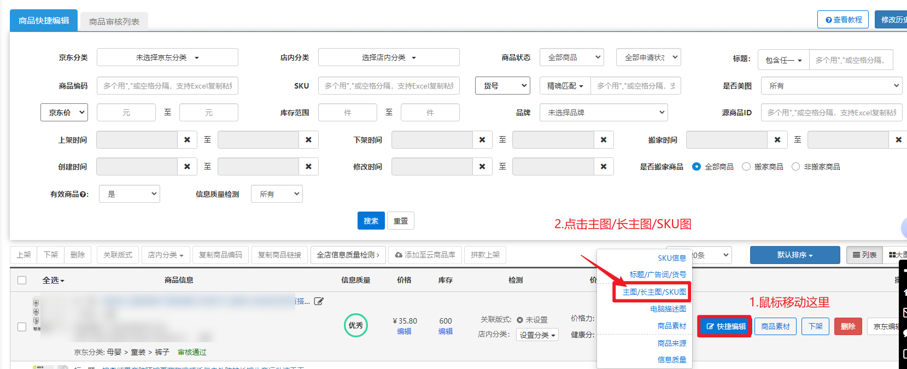Screen dimensions: 907x369
Task: Check the first product row checkbox
Action: 22,327
